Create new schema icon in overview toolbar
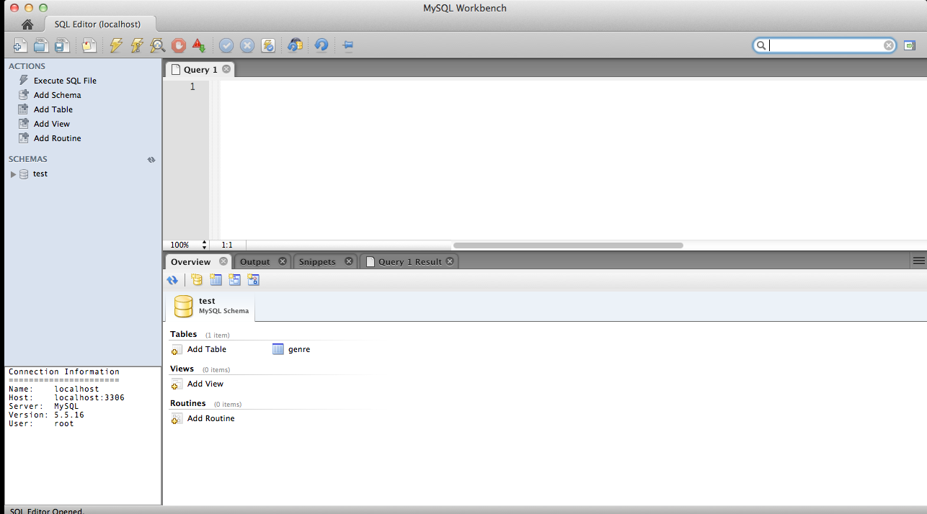The height and width of the screenshot is (514, 927). point(197,280)
